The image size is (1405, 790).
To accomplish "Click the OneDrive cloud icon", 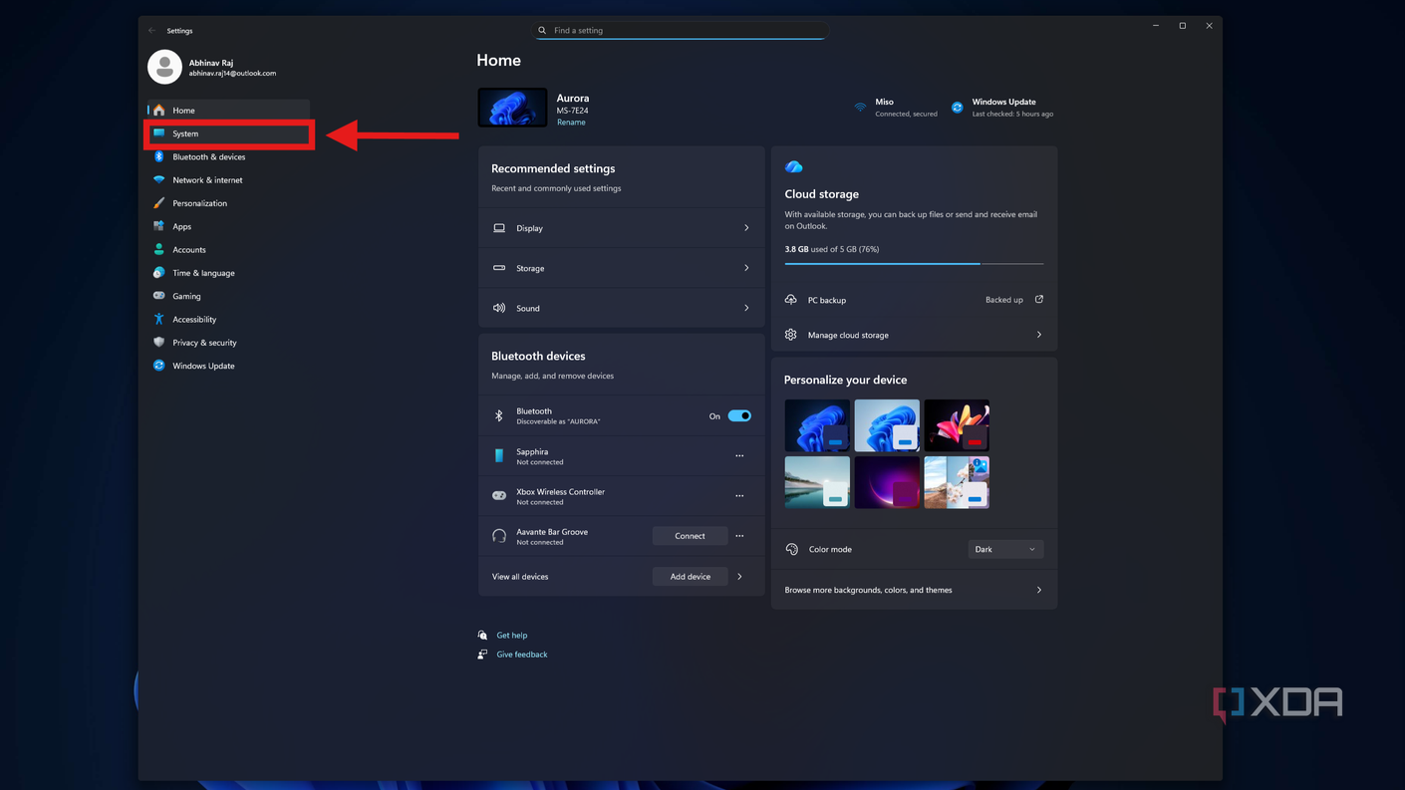I will pyautogui.click(x=794, y=167).
